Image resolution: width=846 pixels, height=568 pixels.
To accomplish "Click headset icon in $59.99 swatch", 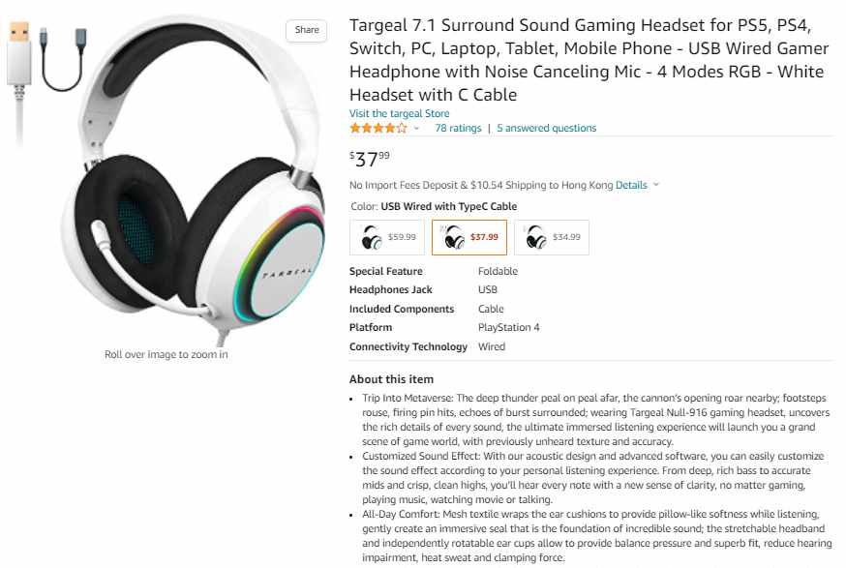I will point(372,237).
